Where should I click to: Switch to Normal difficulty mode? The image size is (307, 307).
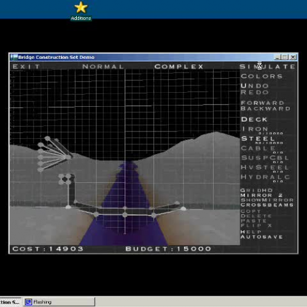coord(103,66)
